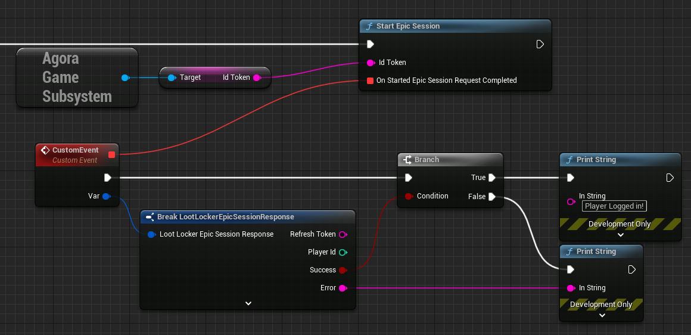The width and height of the screenshot is (691, 335).
Task: Click the lower Print String input execution pin
Action: click(x=570, y=269)
